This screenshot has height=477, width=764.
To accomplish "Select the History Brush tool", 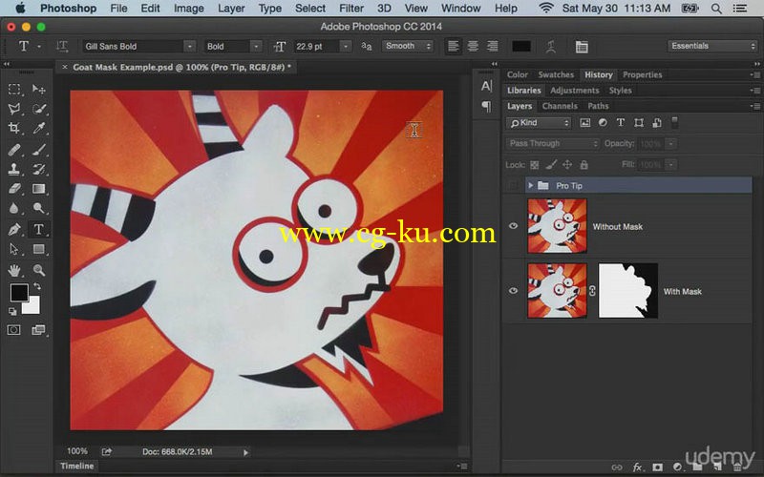I will click(x=38, y=169).
